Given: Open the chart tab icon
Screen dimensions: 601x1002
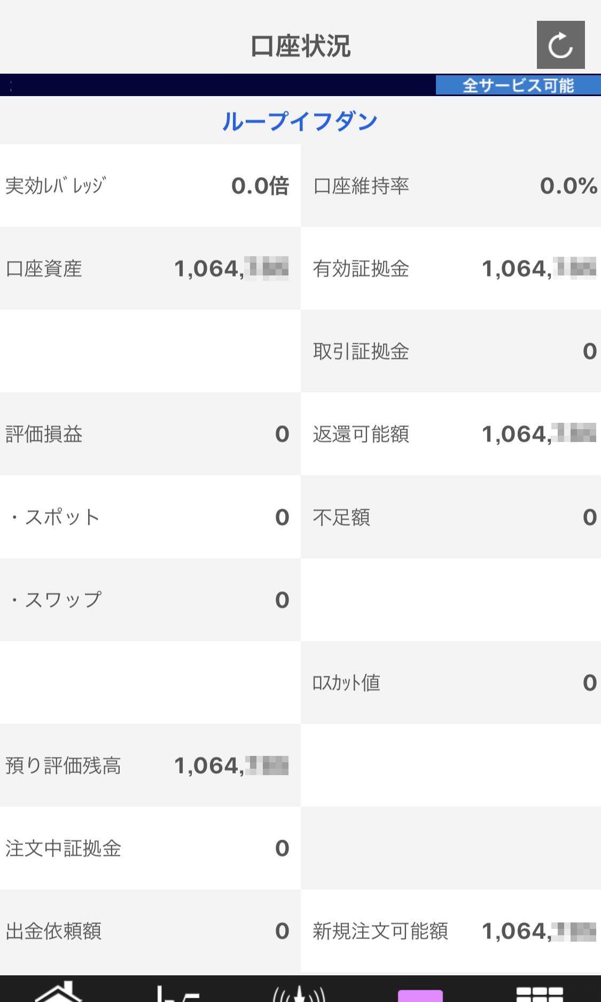Looking at the screenshot, I should pyautogui.click(x=178, y=992).
